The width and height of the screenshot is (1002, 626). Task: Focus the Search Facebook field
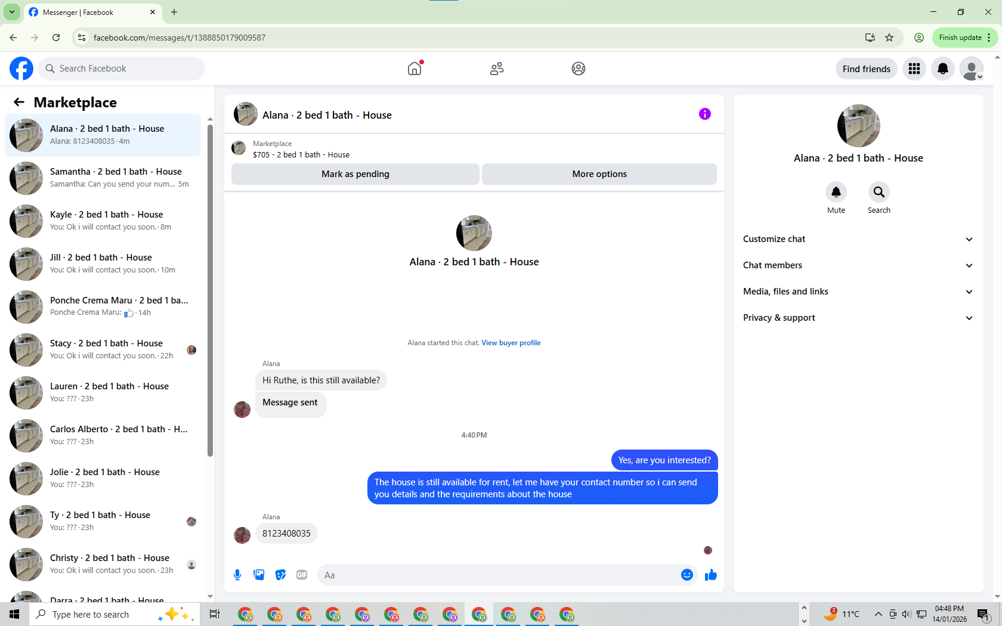coord(122,69)
